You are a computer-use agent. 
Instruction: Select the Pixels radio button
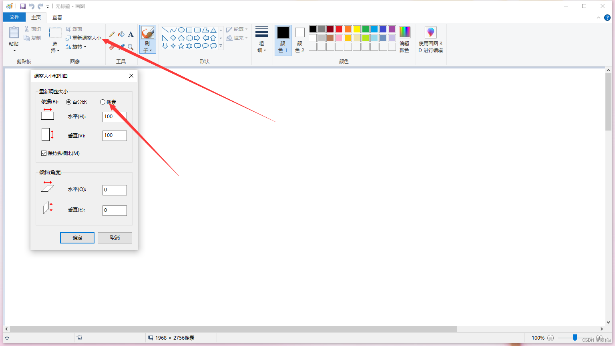tap(103, 102)
